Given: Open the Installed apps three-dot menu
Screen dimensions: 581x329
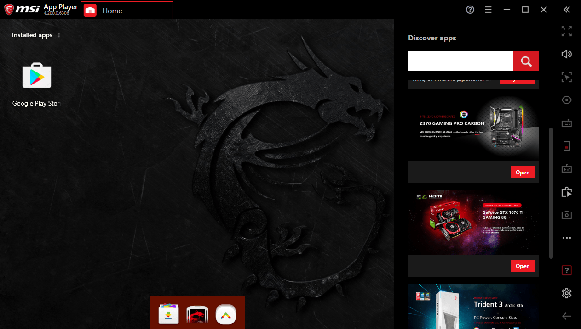Looking at the screenshot, I should click(x=59, y=35).
